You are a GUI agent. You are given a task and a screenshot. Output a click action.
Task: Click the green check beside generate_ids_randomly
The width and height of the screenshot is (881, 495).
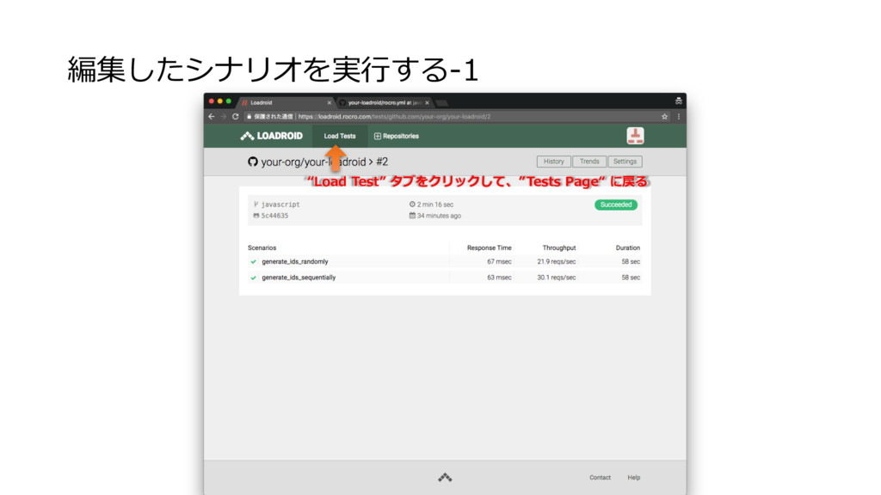[x=254, y=261]
